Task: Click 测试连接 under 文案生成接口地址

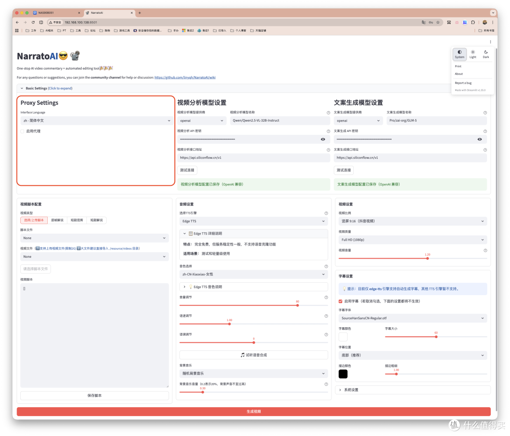Action: coord(343,170)
